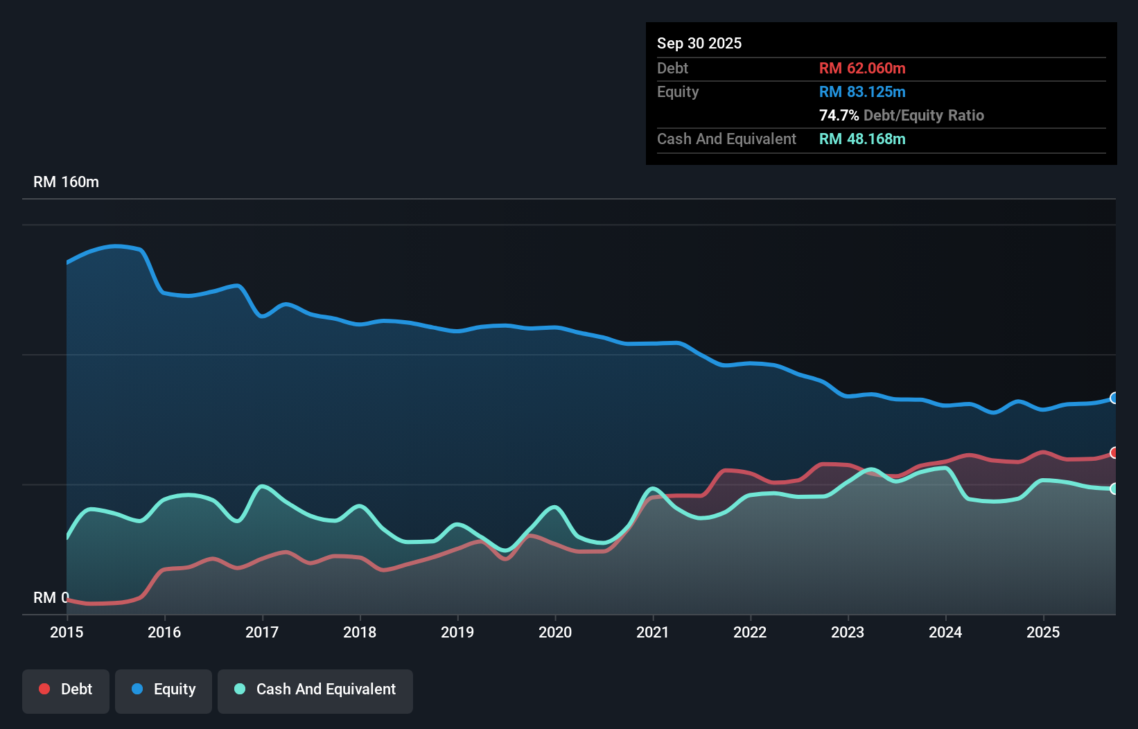Toggle the Cash And Equivalent legend button

click(315, 691)
